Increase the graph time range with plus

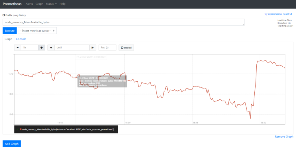pos(41,48)
